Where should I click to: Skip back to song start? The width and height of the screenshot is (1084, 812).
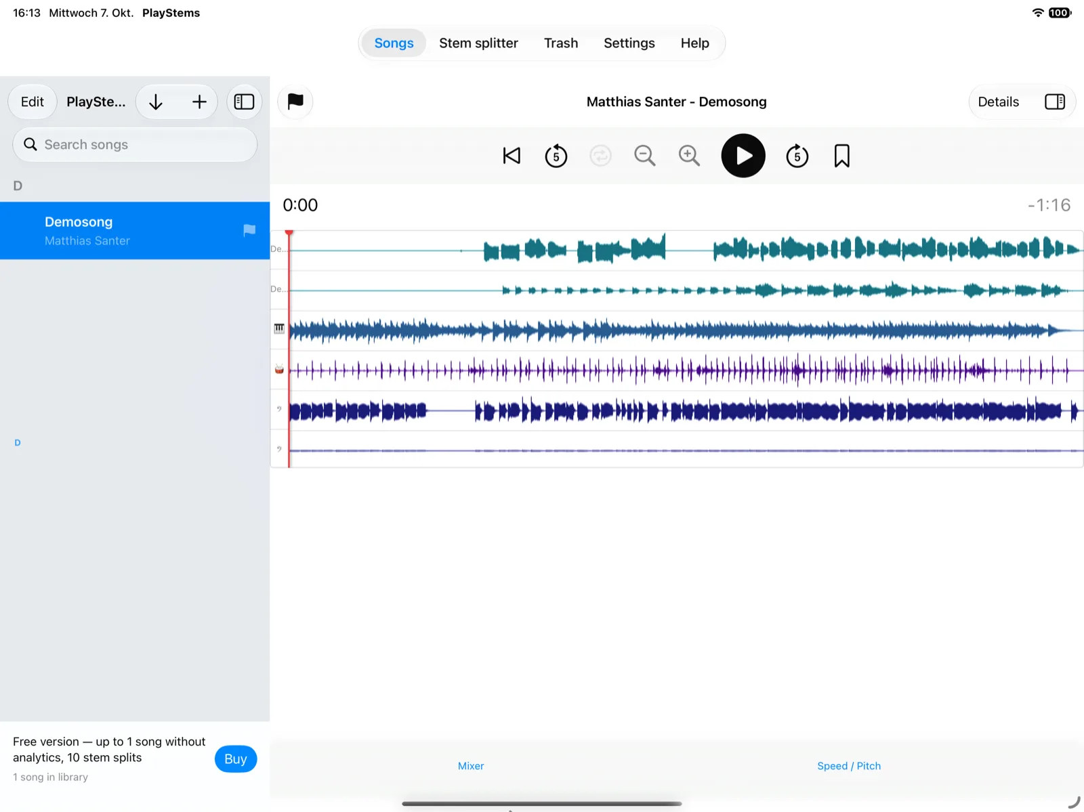pos(512,156)
